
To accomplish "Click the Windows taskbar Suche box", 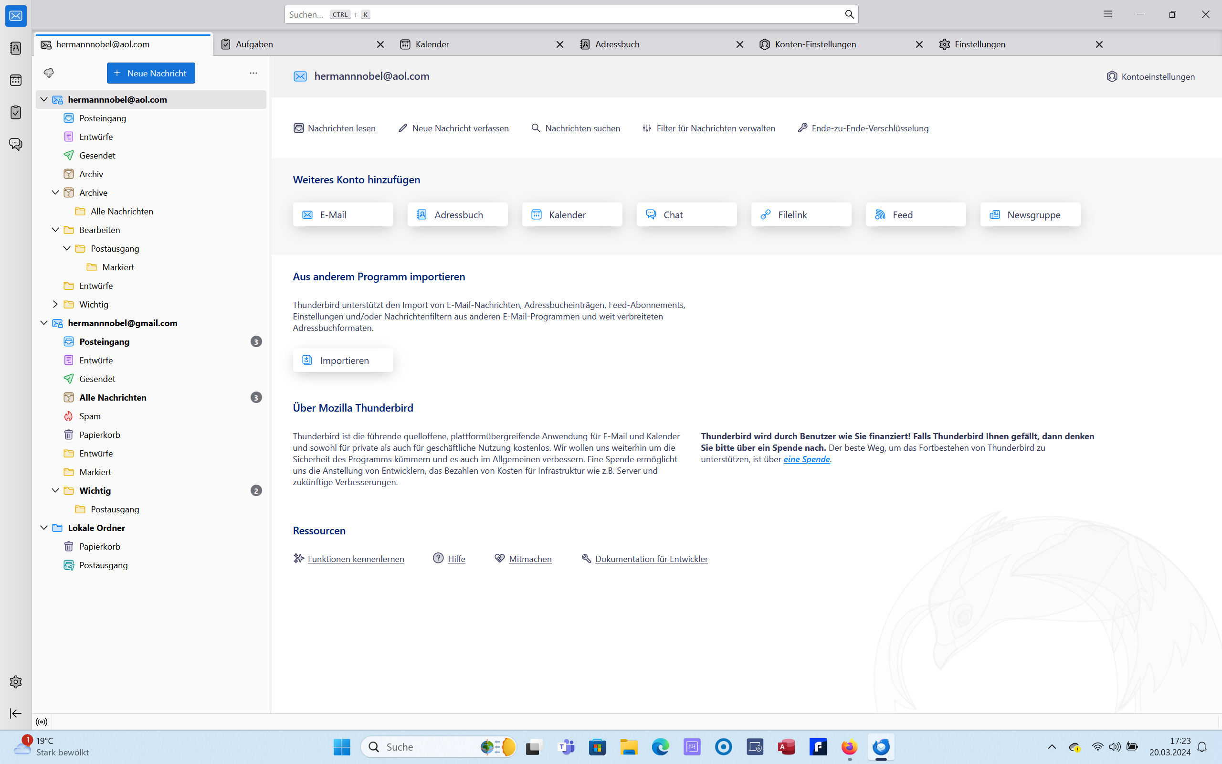I will point(438,747).
